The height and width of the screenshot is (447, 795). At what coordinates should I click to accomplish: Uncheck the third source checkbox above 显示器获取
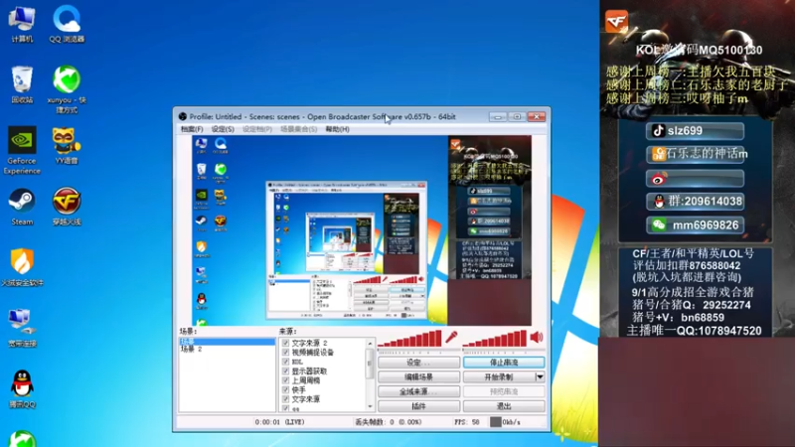tap(285, 362)
